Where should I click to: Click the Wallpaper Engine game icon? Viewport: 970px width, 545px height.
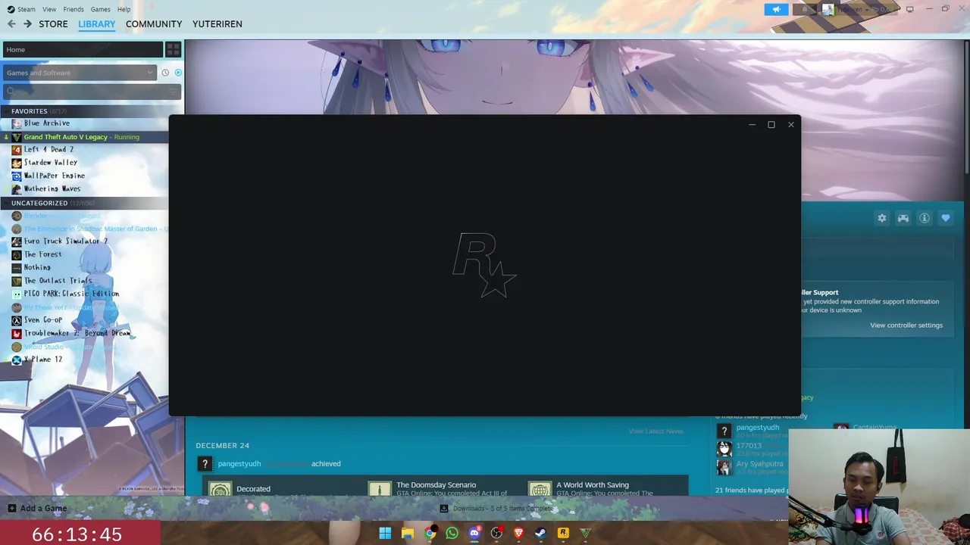tap(17, 176)
